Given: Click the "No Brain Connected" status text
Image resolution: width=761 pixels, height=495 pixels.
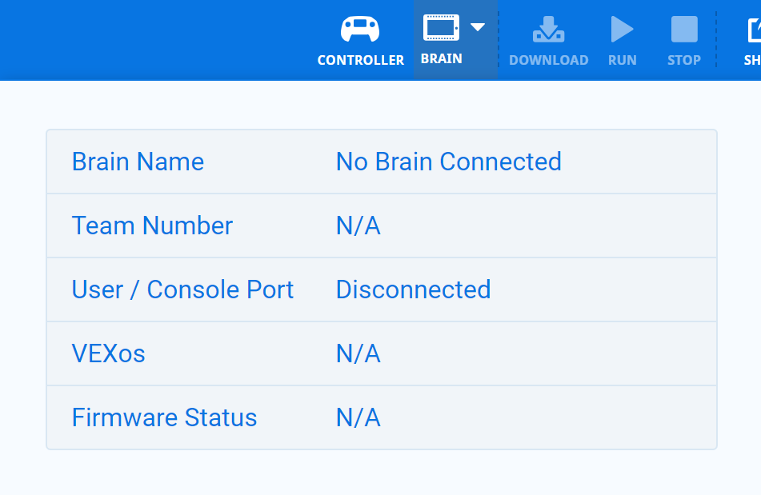Looking at the screenshot, I should [x=448, y=162].
